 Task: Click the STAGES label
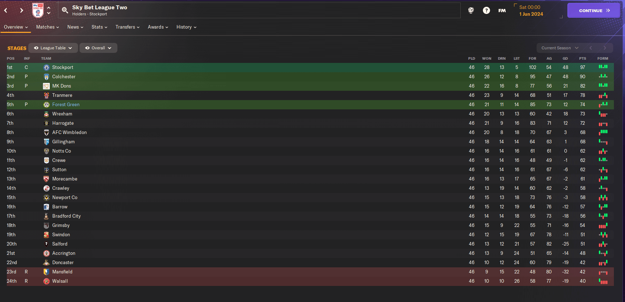pyautogui.click(x=17, y=48)
